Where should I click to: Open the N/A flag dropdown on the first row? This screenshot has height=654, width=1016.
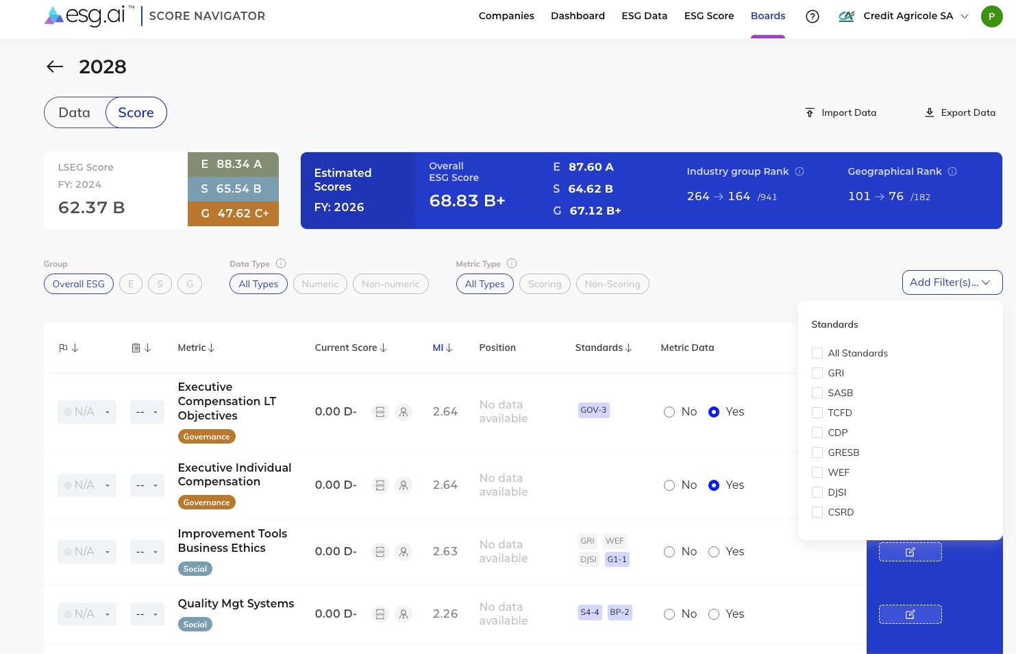pos(86,412)
